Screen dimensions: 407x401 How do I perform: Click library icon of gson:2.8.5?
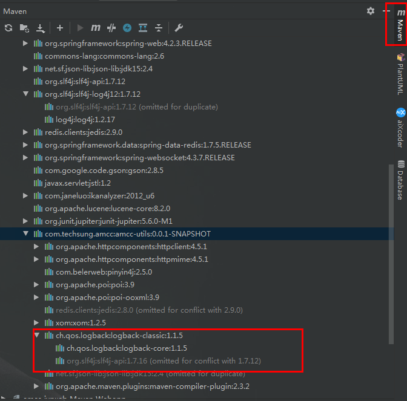click(x=38, y=171)
